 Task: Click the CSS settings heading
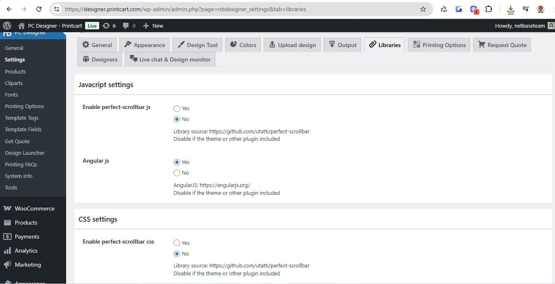coord(98,219)
